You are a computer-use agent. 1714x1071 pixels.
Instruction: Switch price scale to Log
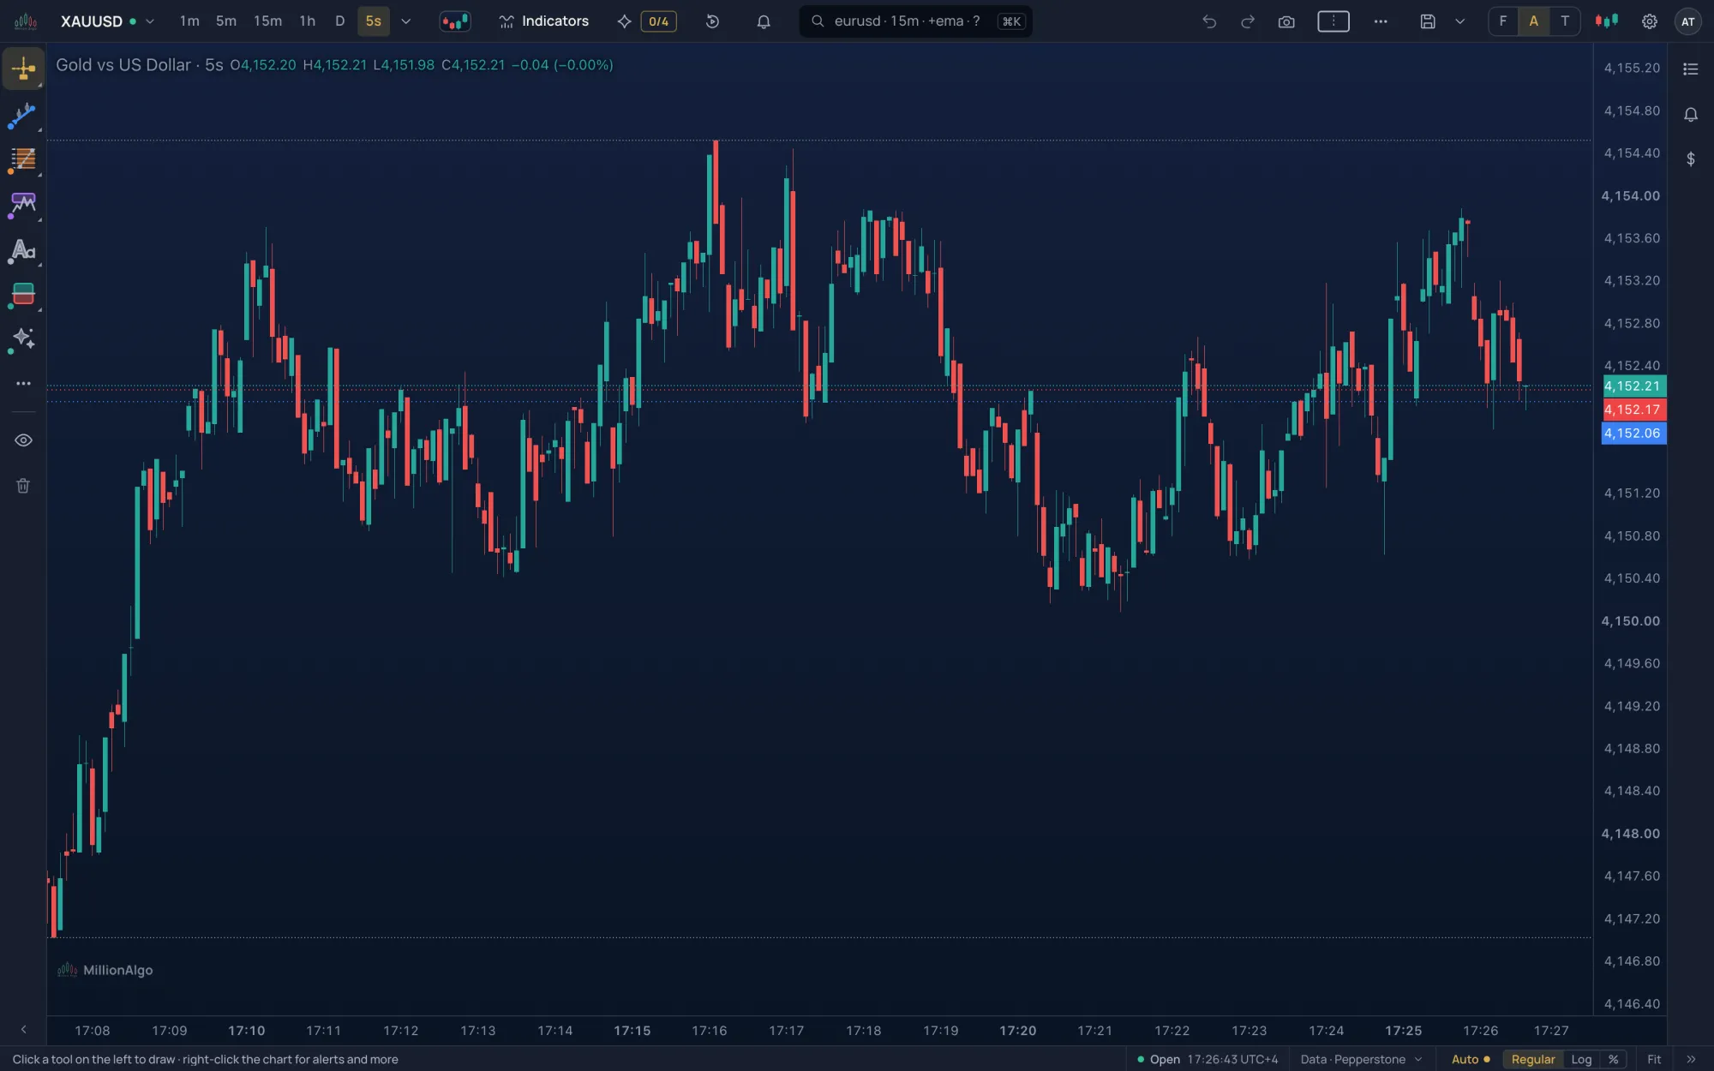[x=1581, y=1060]
